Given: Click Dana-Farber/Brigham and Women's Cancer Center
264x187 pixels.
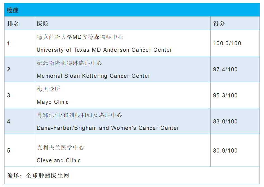Looking at the screenshot, I should click(108, 128).
